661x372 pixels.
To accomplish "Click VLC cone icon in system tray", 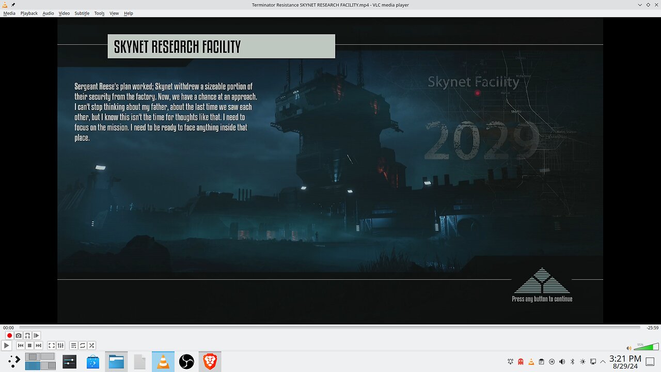I will [x=531, y=362].
